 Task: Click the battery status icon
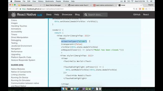coord(129,1)
